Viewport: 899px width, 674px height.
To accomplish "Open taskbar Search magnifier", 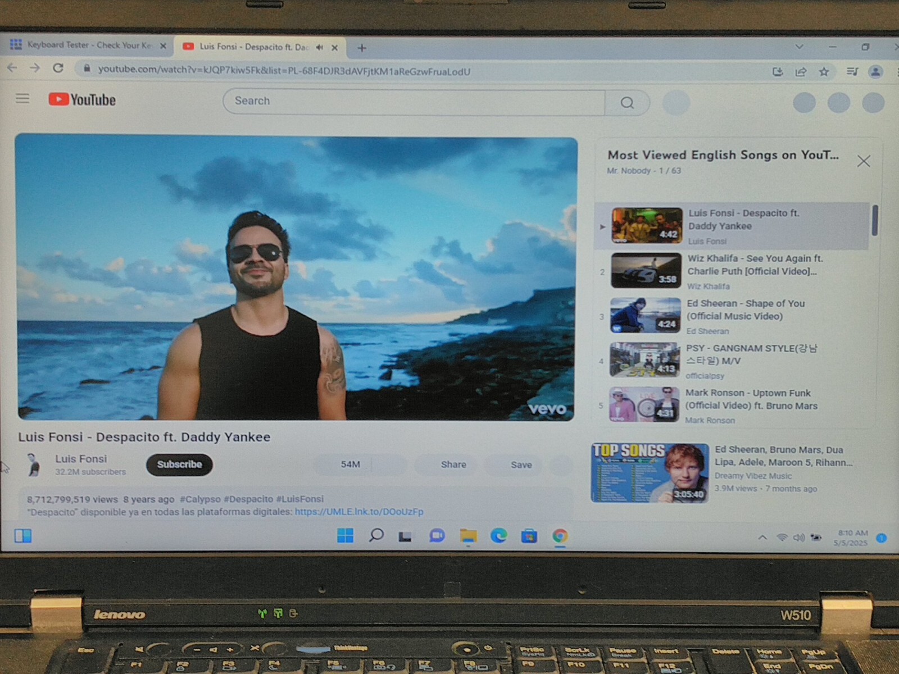I will [x=376, y=535].
